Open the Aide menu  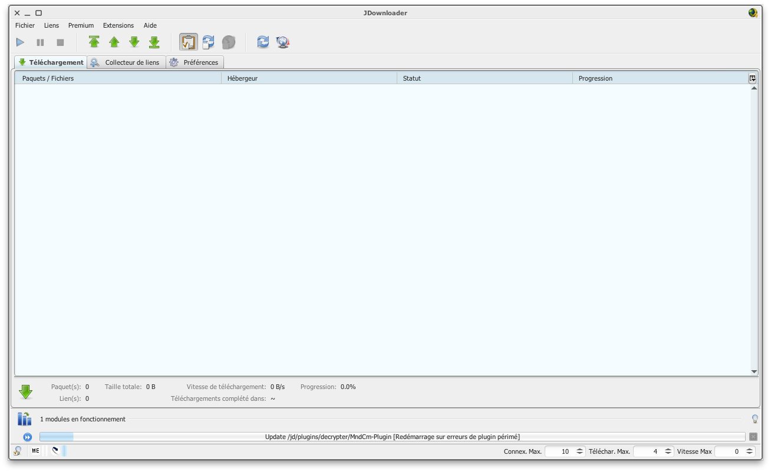coord(150,25)
